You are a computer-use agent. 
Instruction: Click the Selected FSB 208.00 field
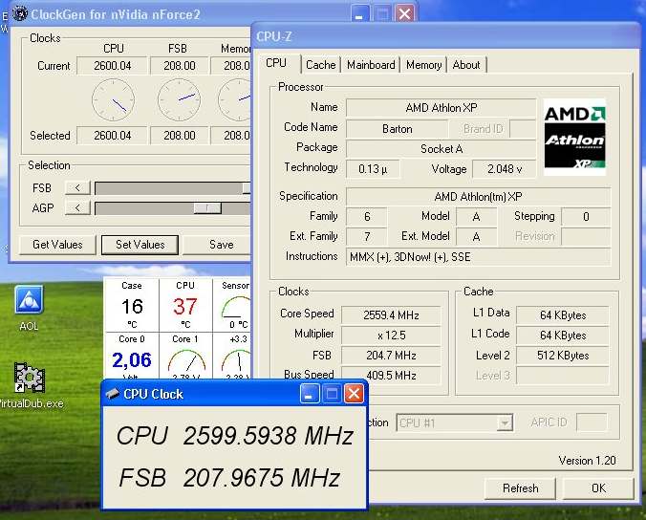click(180, 136)
